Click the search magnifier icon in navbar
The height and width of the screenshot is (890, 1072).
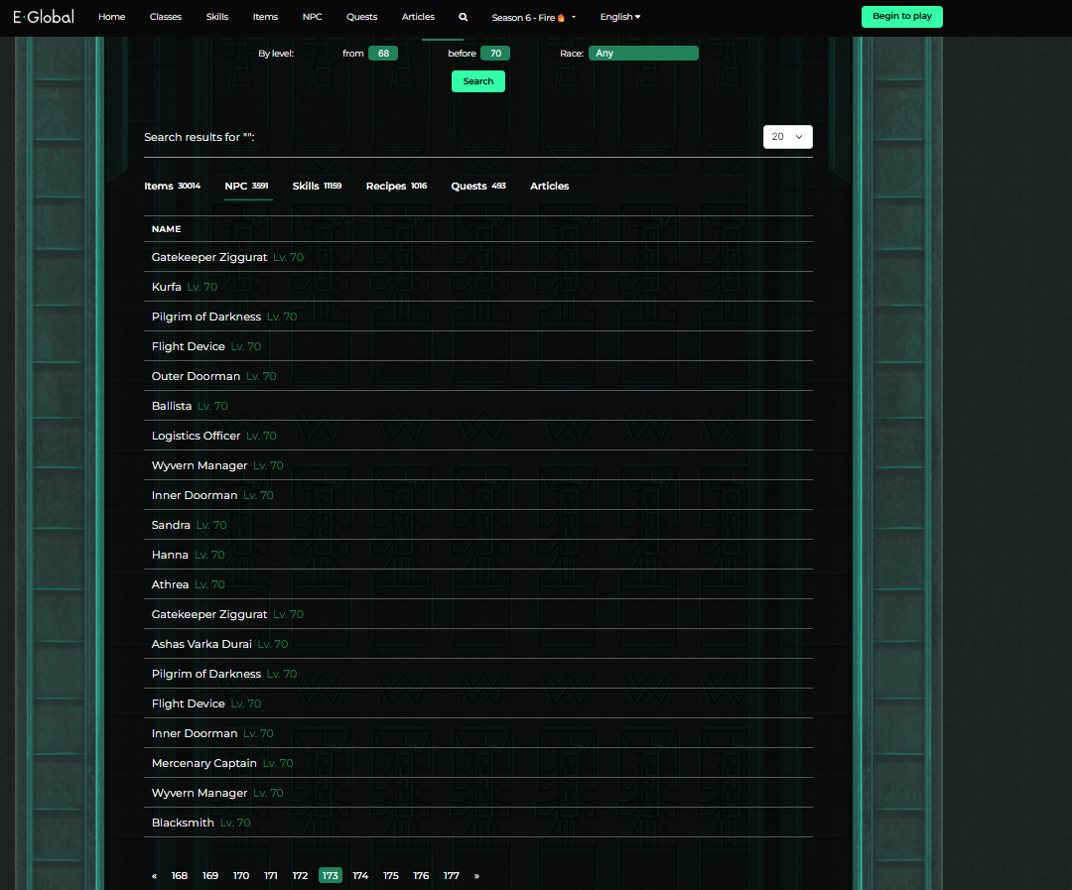463,17
